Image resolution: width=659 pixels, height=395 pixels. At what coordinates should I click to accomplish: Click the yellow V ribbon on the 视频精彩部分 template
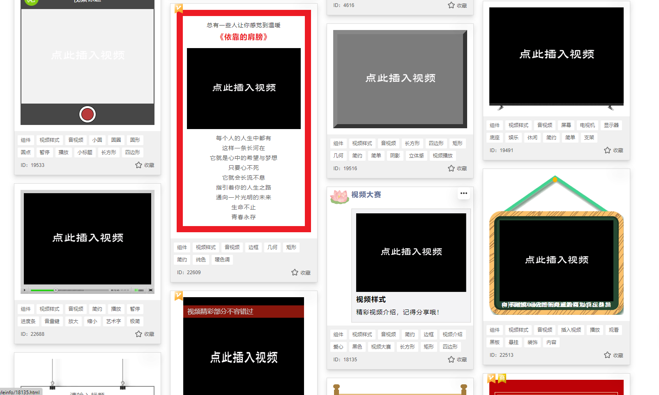[178, 296]
